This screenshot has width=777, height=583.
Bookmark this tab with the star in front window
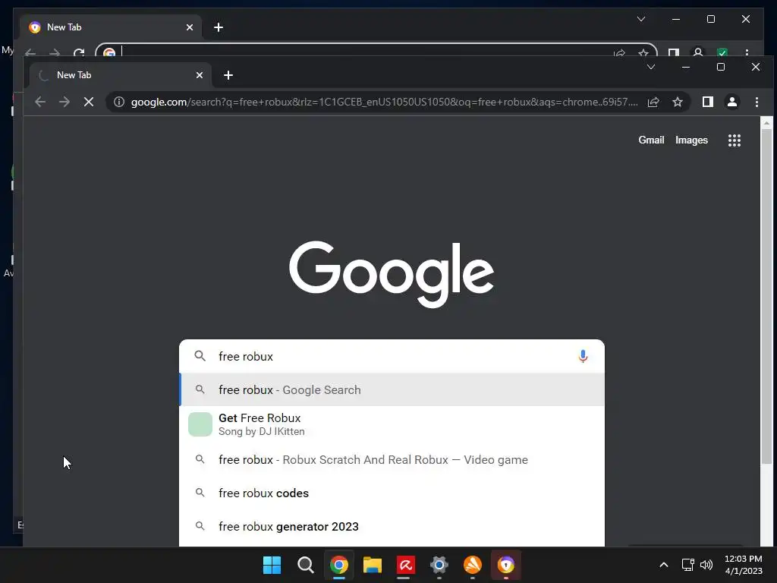678,102
